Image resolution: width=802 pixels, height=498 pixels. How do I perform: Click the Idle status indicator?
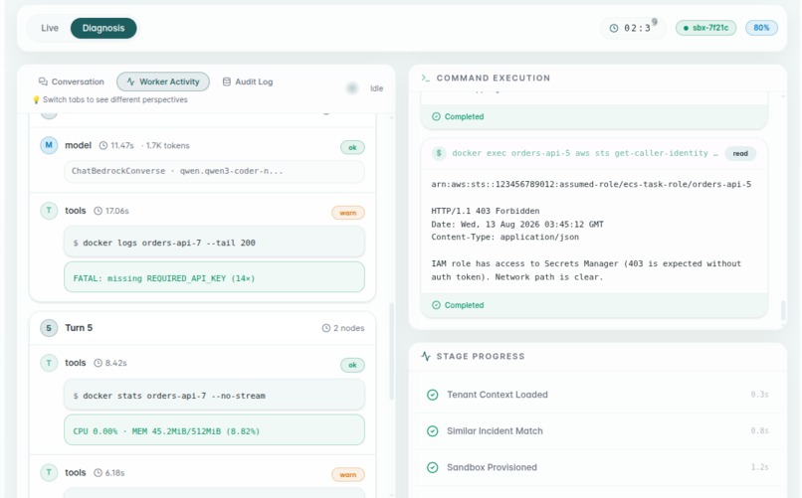tap(365, 88)
